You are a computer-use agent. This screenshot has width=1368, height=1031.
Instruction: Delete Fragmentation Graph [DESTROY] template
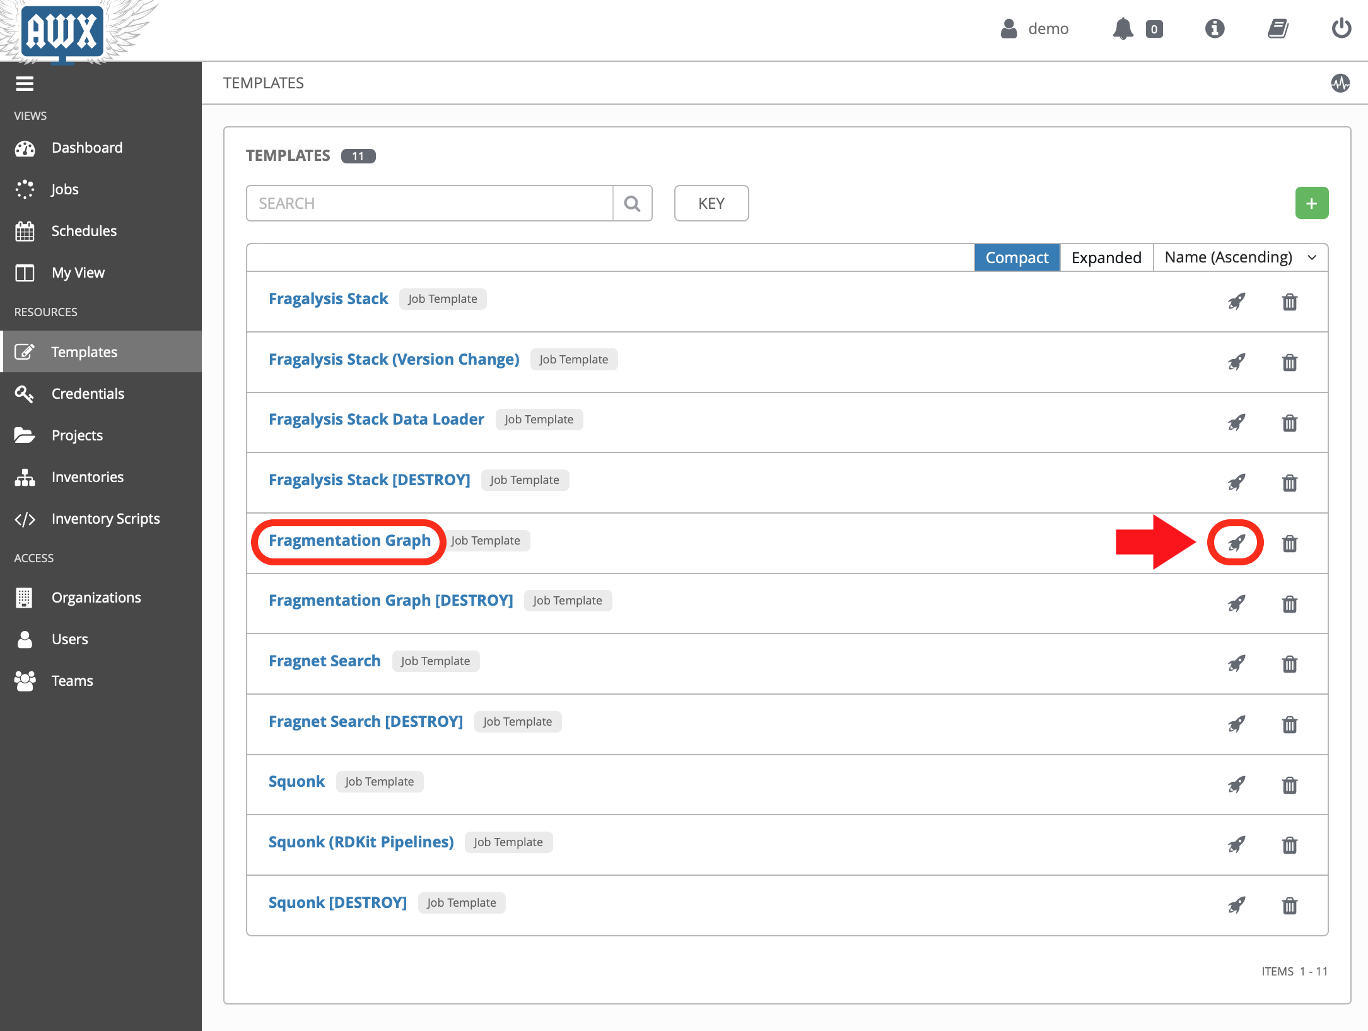(x=1290, y=604)
